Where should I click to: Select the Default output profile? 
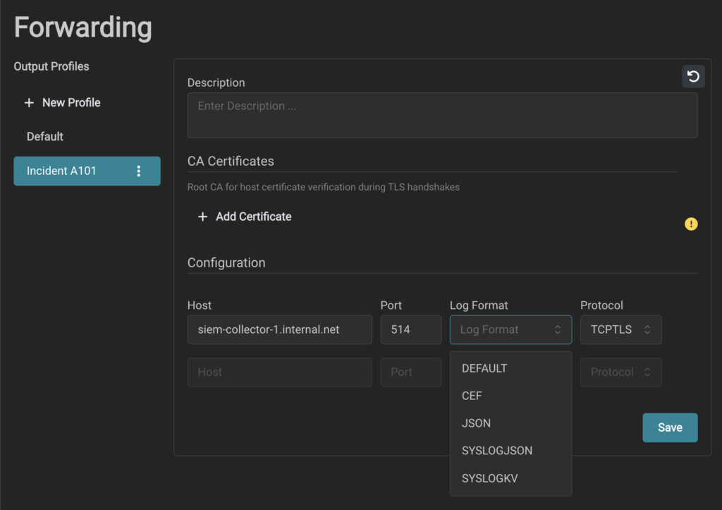[45, 136]
